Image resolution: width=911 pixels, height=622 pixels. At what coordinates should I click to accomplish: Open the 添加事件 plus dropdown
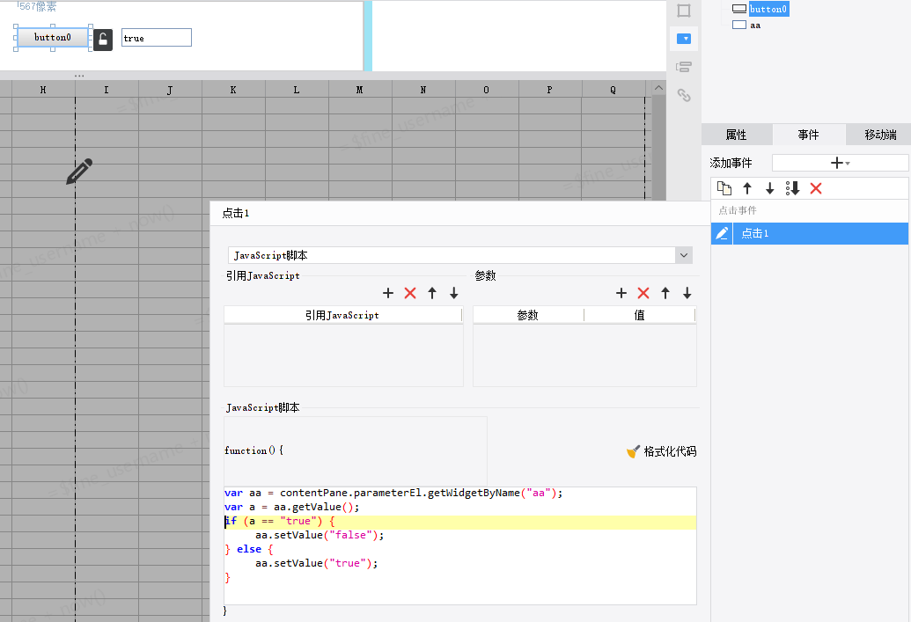pos(840,163)
